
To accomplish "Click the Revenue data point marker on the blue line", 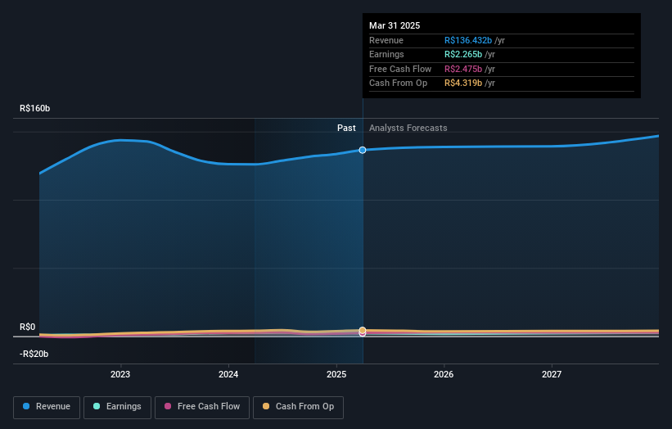I will 363,150.
